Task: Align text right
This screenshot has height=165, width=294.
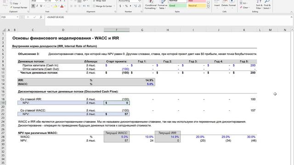Action: pyautogui.click(x=79, y=6)
